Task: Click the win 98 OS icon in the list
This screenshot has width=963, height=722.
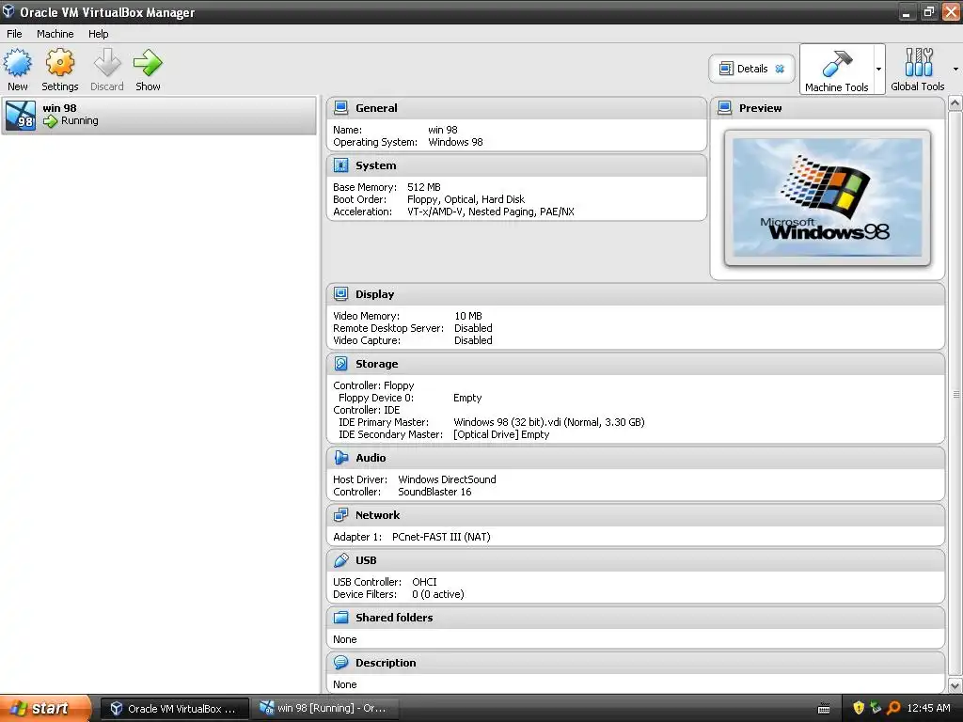Action: click(x=21, y=116)
